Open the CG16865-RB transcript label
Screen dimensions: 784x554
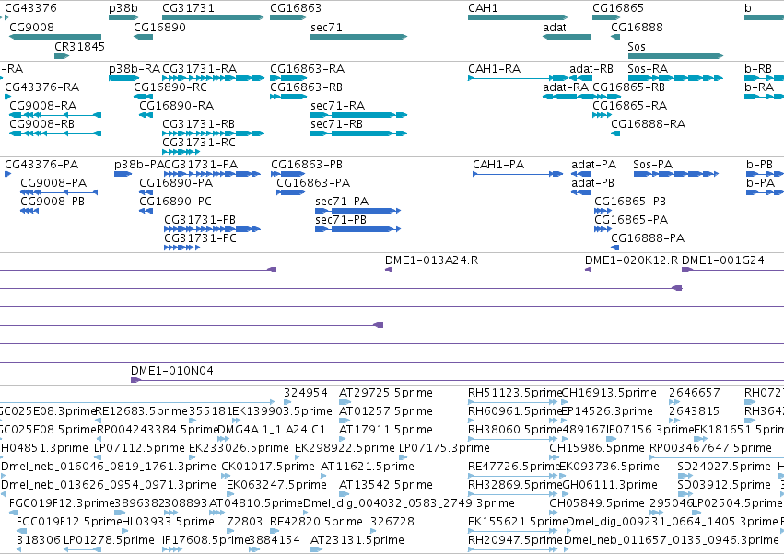pyautogui.click(x=628, y=87)
